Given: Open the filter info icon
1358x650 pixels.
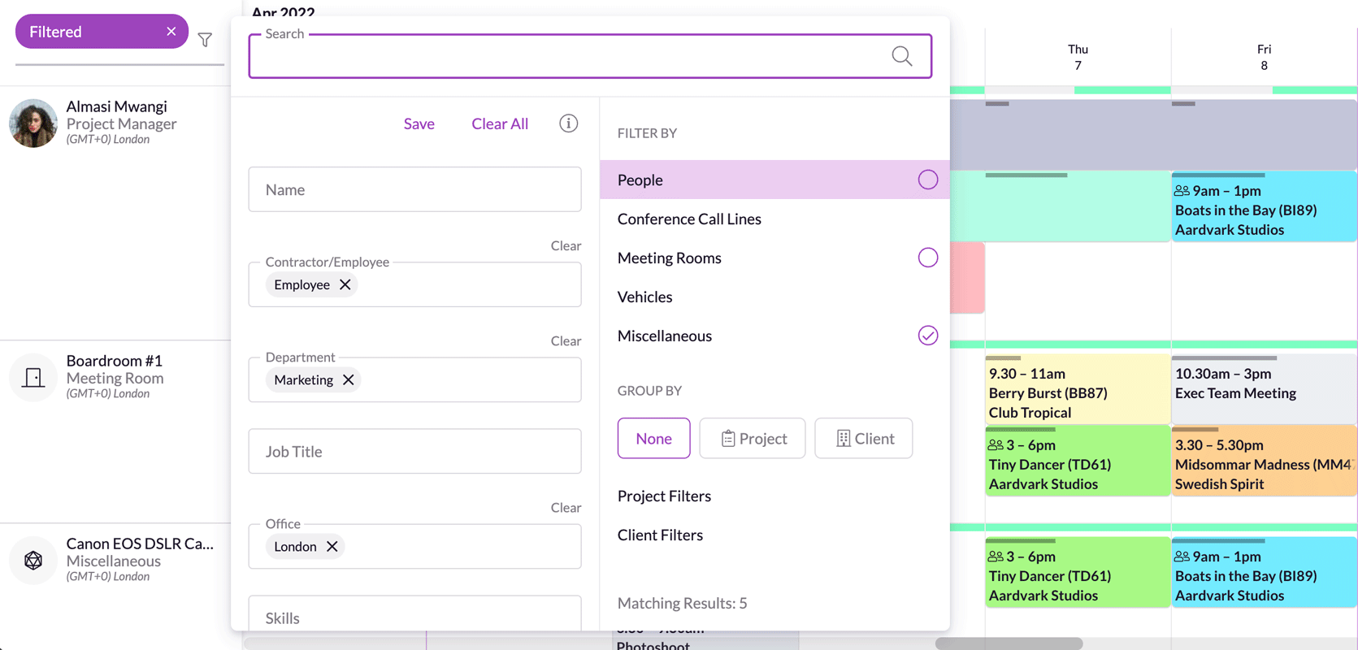Looking at the screenshot, I should click(x=568, y=123).
